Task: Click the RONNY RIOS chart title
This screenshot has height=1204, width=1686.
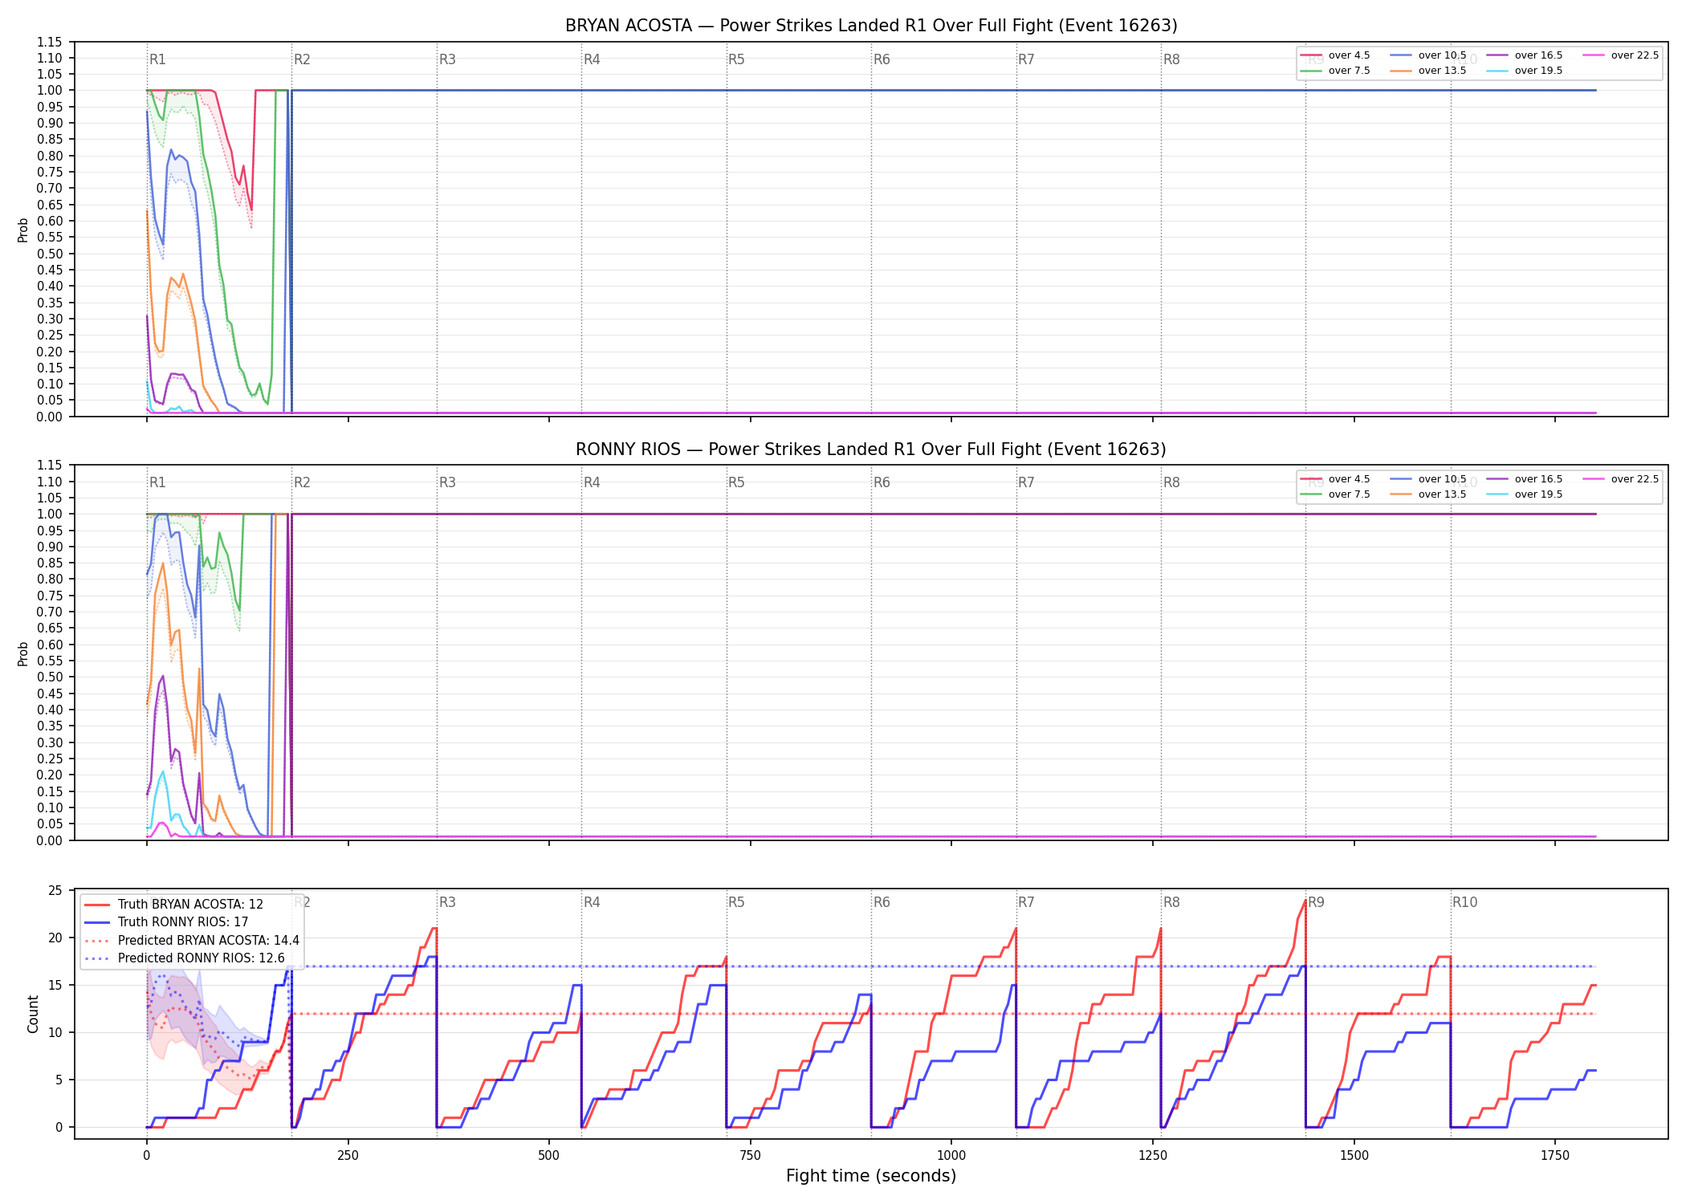Action: (x=871, y=449)
